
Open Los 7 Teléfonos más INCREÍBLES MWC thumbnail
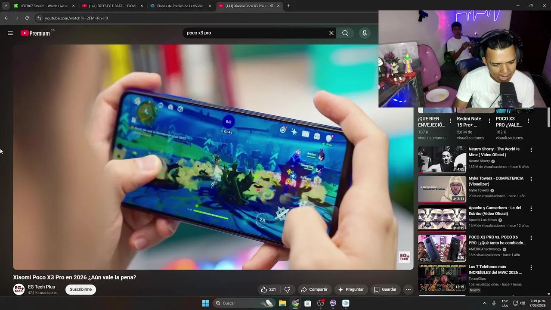point(442,277)
